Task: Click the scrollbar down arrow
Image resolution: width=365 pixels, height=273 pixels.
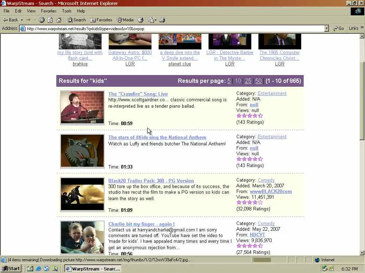Action: (x=362, y=253)
